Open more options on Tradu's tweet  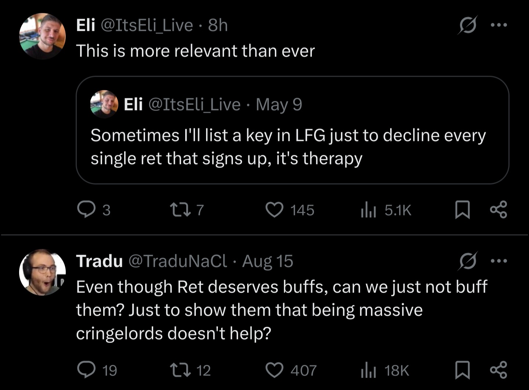point(499,261)
